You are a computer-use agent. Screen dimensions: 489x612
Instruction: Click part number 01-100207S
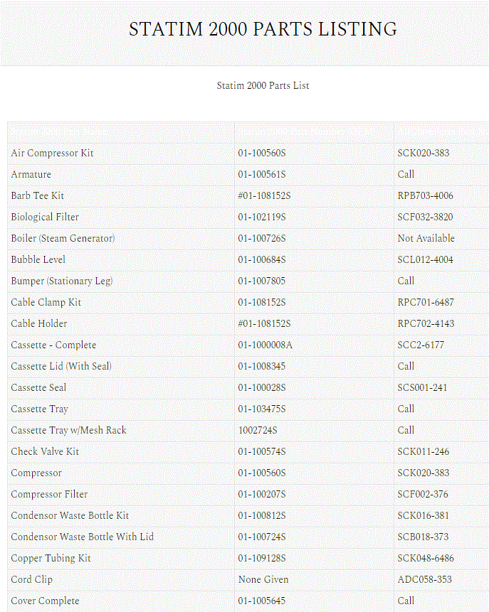(261, 494)
